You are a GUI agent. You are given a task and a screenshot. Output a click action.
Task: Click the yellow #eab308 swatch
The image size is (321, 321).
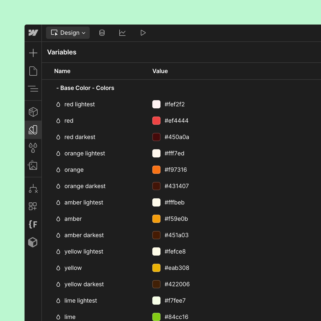(156, 268)
